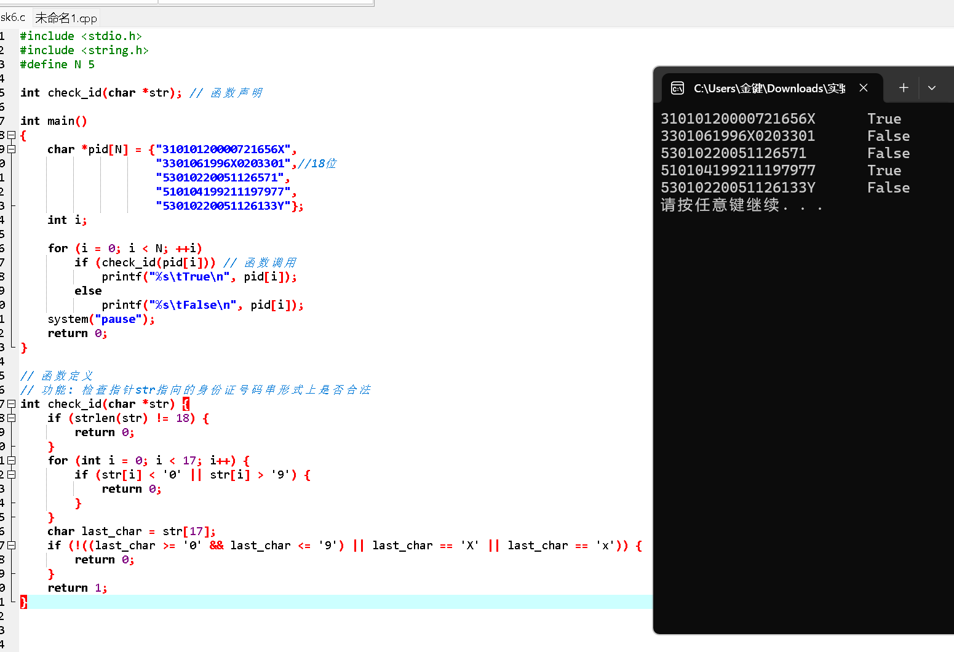Click the int main() line
954x652 pixels.
pos(54,121)
